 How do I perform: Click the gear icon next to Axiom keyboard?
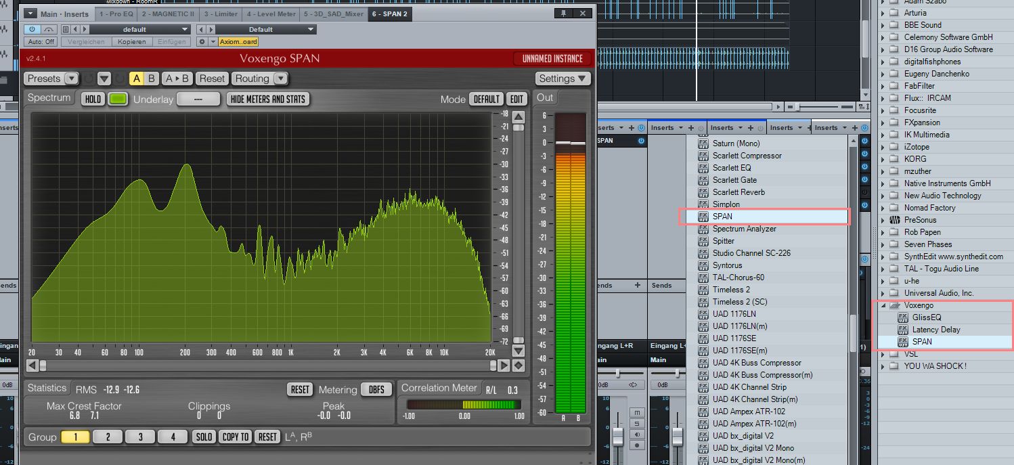coord(202,41)
